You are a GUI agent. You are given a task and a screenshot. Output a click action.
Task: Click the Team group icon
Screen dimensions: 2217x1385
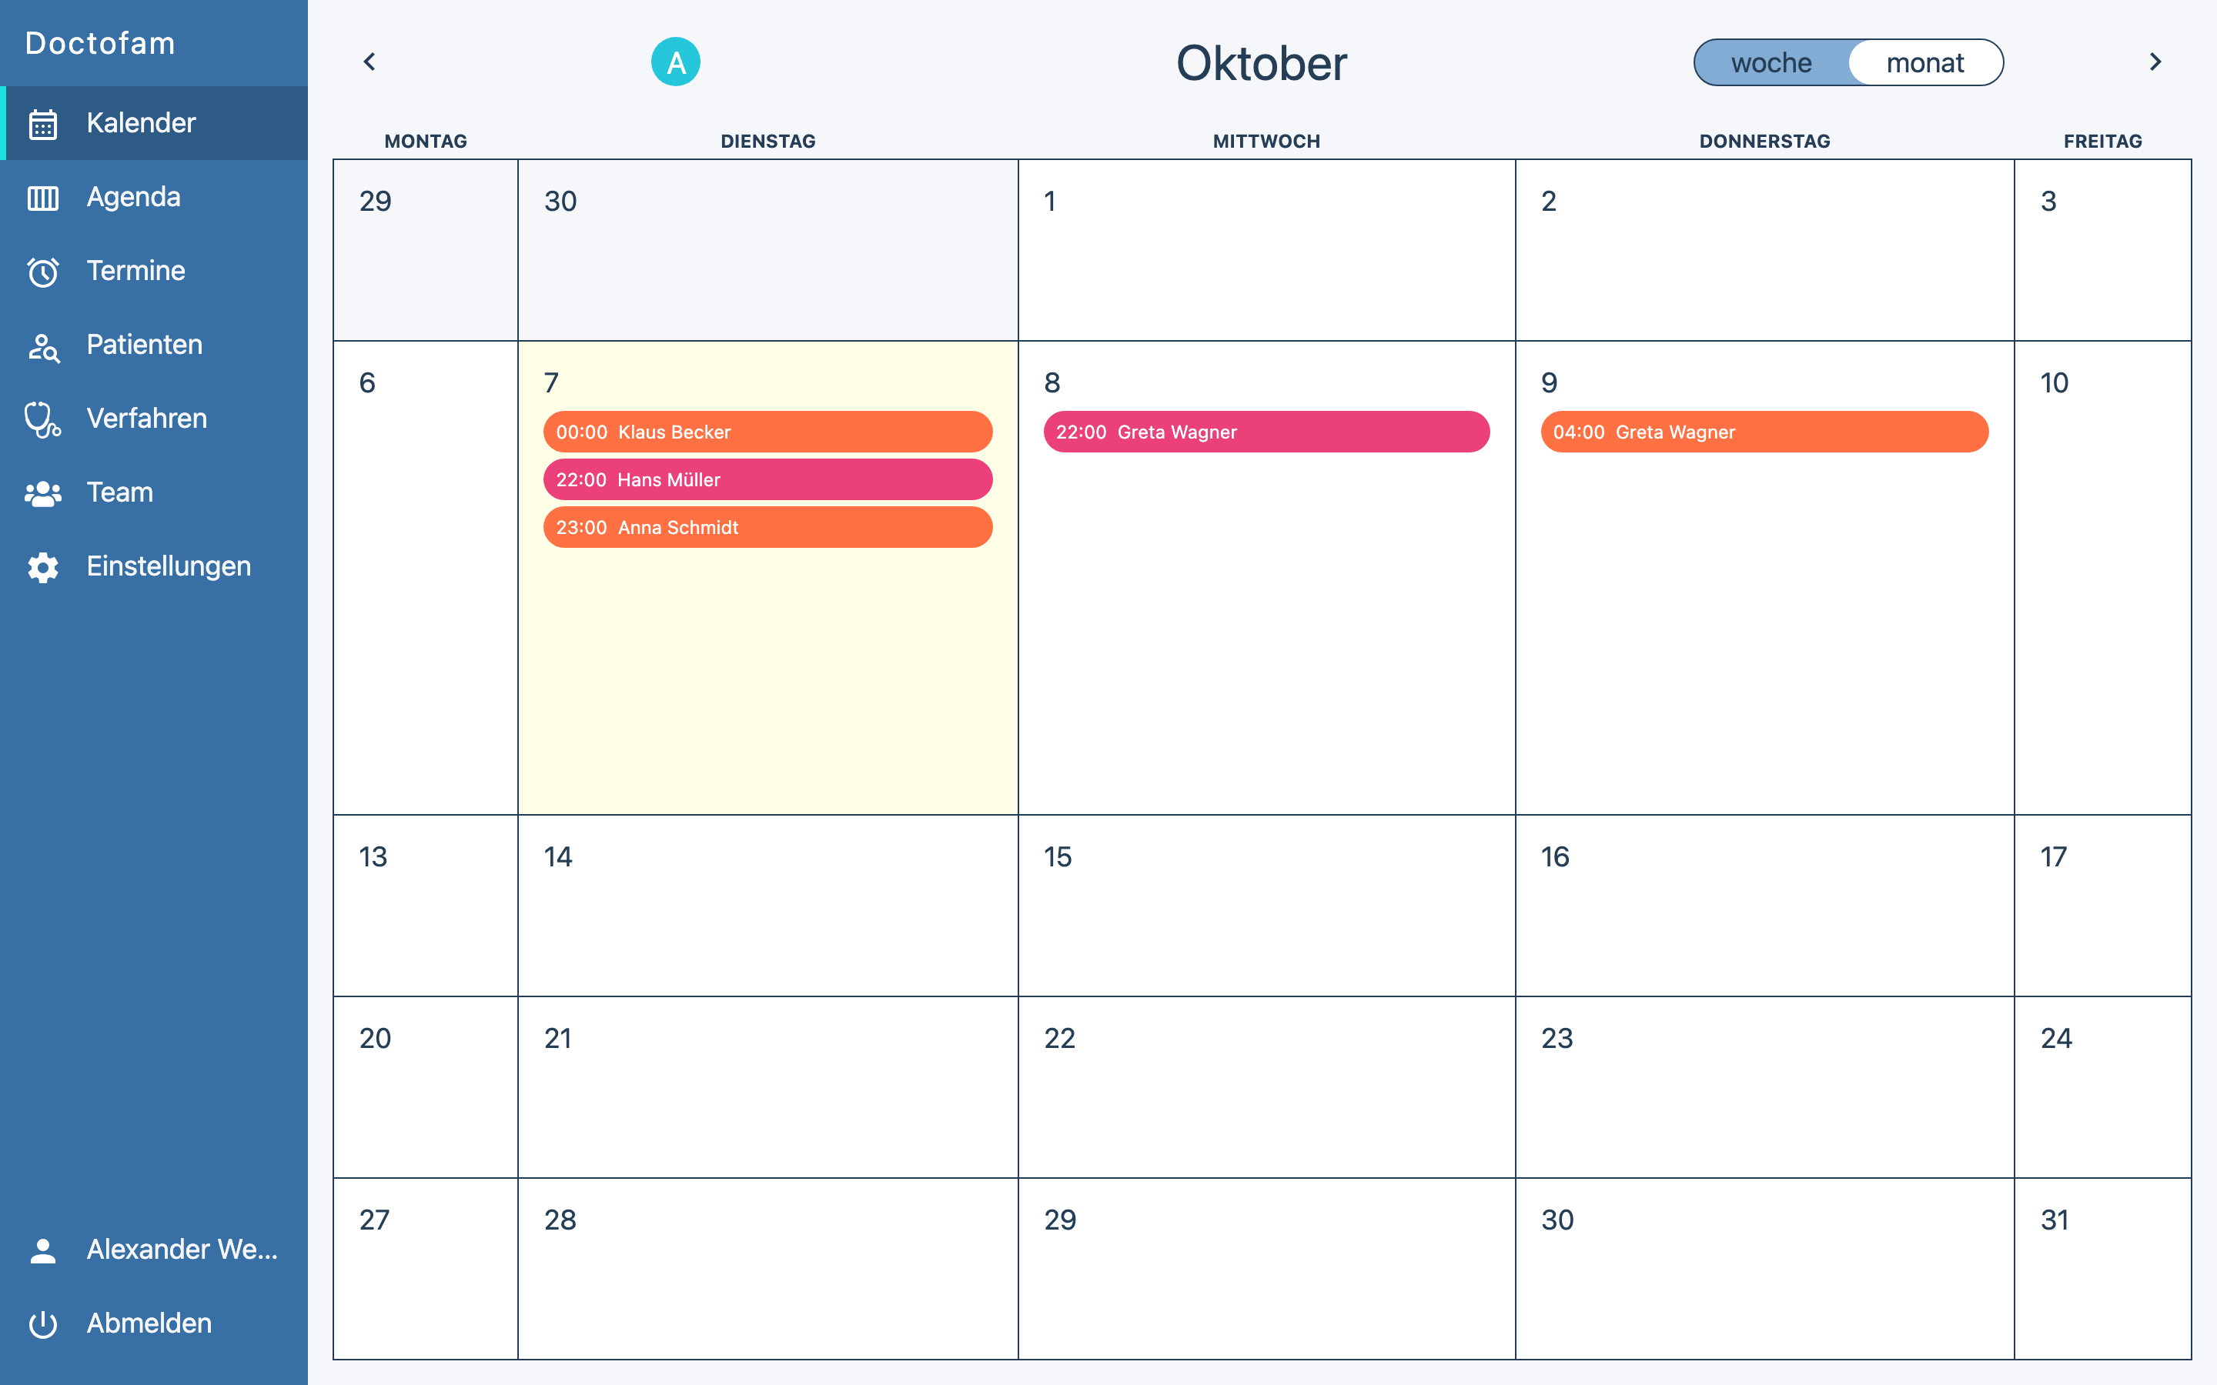(43, 494)
